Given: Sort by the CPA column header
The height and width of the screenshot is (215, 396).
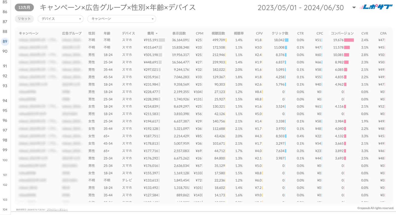Looking at the screenshot, I should [x=383, y=33].
